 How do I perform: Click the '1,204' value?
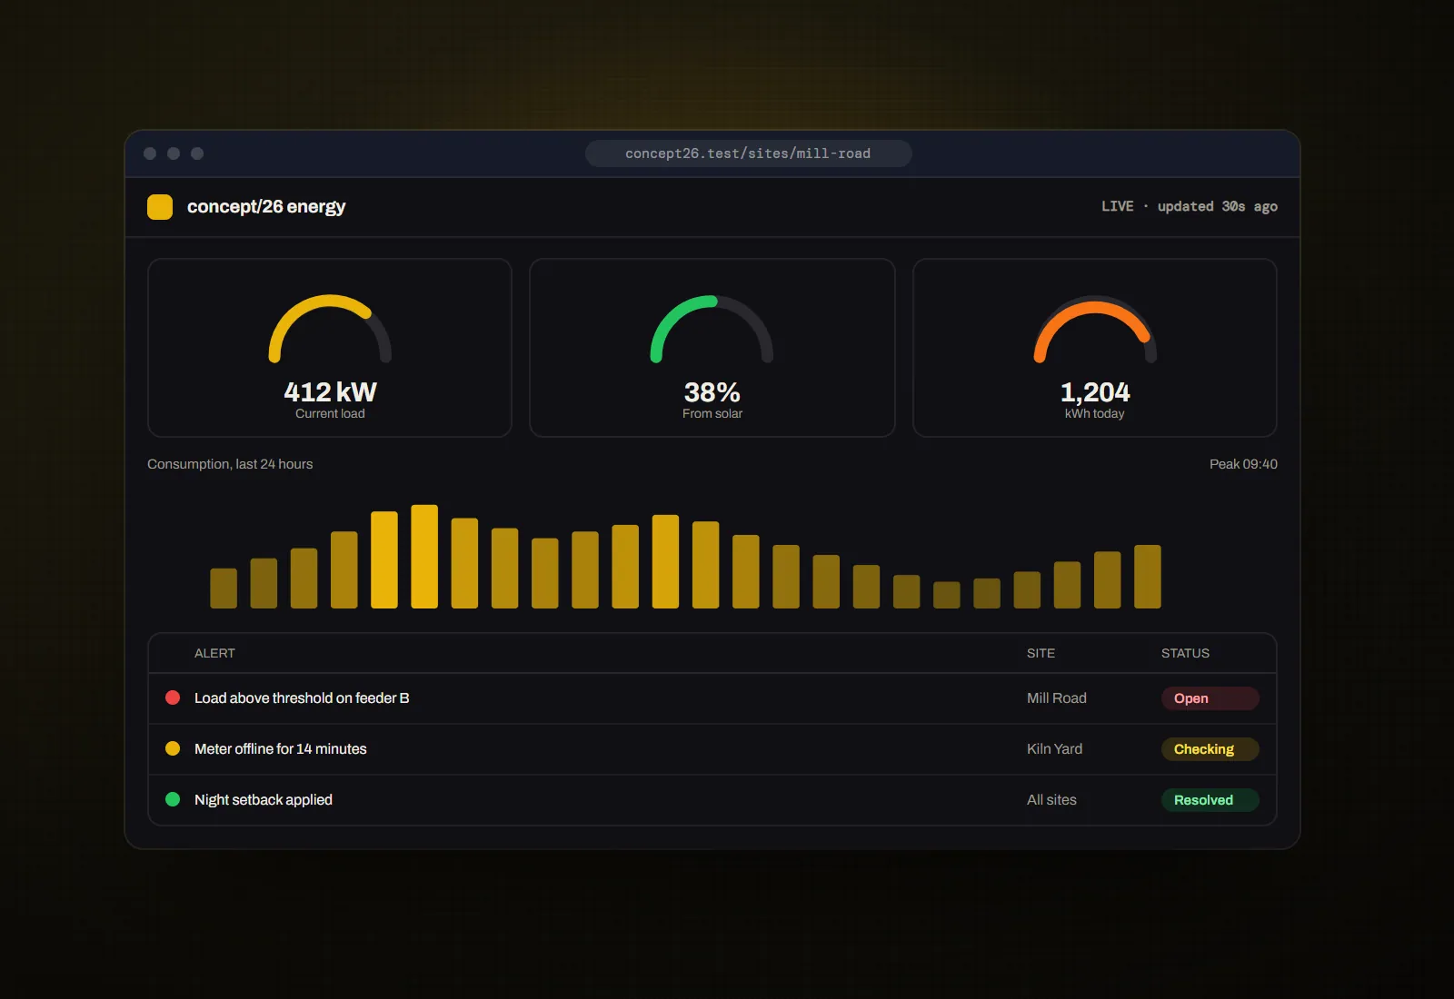coord(1095,392)
